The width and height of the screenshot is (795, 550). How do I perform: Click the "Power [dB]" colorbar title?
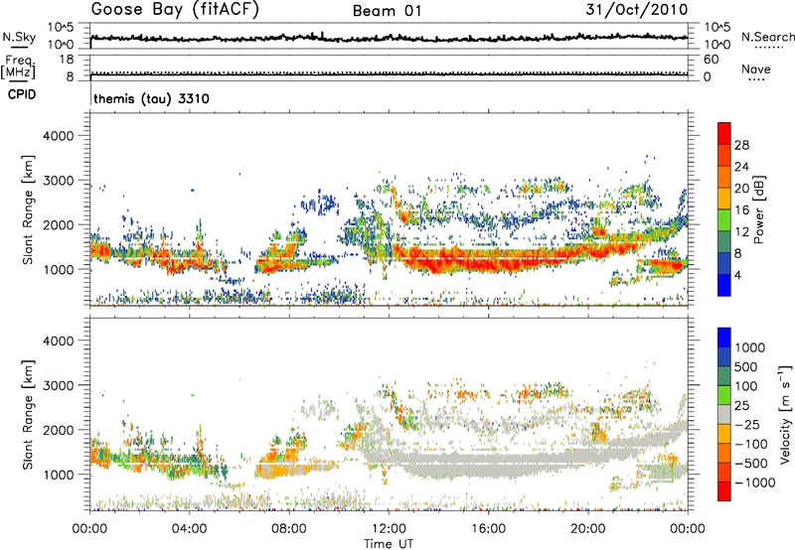758,209
